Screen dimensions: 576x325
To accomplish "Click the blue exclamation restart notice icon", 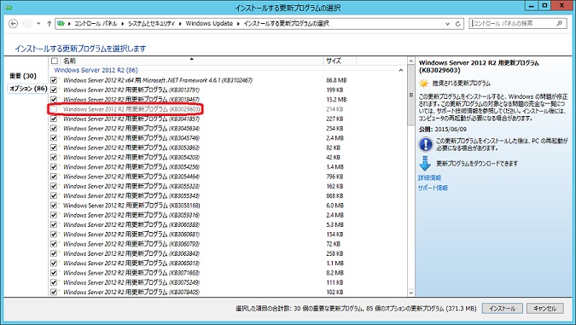I will click(426, 144).
